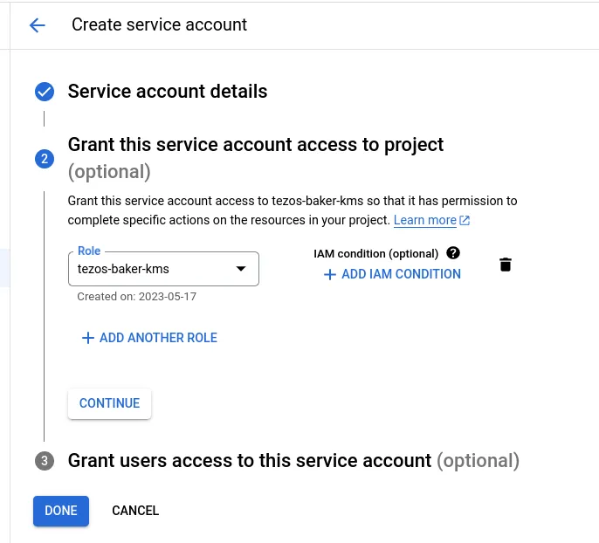Image resolution: width=599 pixels, height=543 pixels.
Task: Click the blue DONE button
Action: click(x=61, y=511)
